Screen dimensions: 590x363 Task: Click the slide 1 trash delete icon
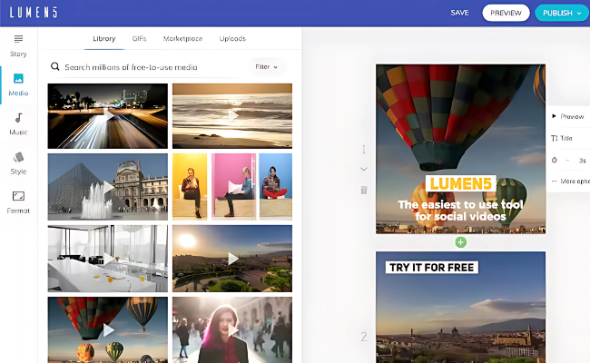(364, 190)
